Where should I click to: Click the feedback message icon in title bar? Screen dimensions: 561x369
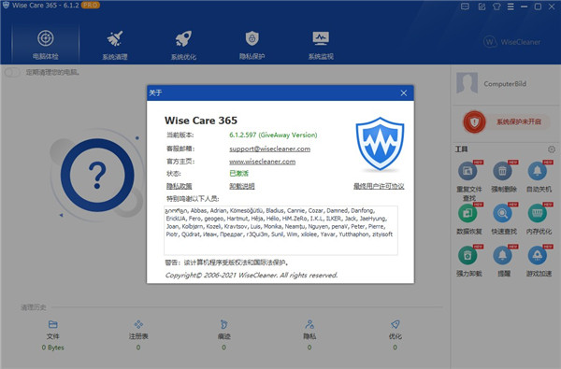click(x=465, y=7)
